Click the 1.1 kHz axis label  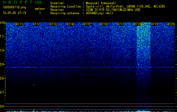2,36
